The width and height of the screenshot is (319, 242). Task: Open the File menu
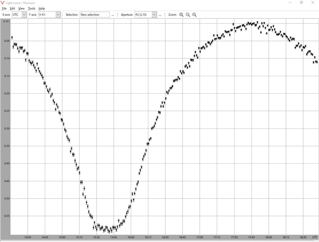4,8
